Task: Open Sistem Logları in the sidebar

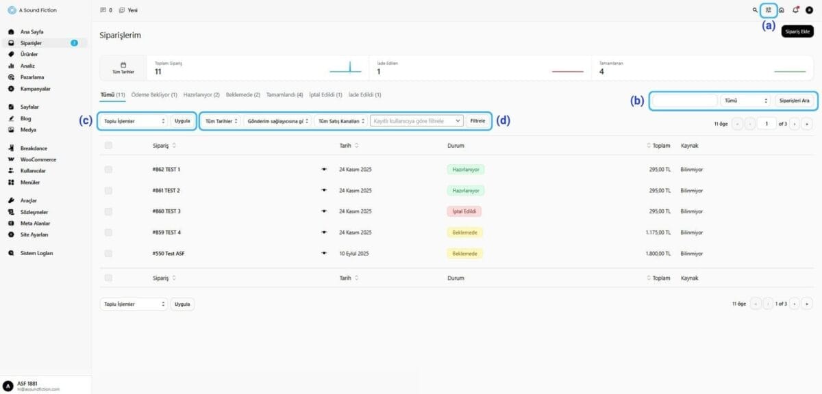Action: pyautogui.click(x=36, y=253)
